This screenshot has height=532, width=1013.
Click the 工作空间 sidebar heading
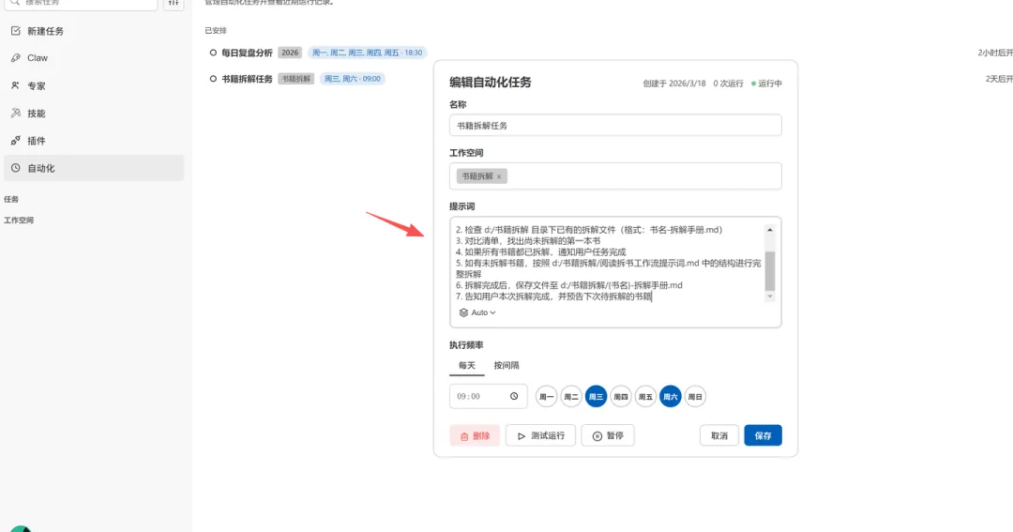click(x=19, y=220)
